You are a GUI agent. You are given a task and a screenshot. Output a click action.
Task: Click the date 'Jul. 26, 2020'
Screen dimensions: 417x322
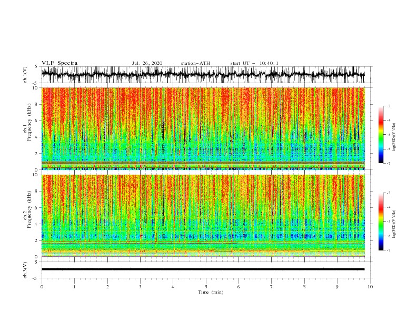tap(147, 63)
